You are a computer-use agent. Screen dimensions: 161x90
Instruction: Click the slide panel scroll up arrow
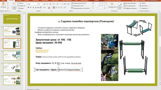(24, 13)
